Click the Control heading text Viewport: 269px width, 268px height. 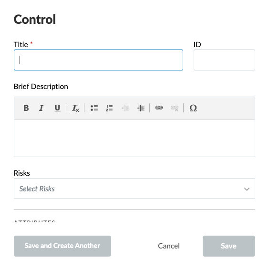coord(35,19)
